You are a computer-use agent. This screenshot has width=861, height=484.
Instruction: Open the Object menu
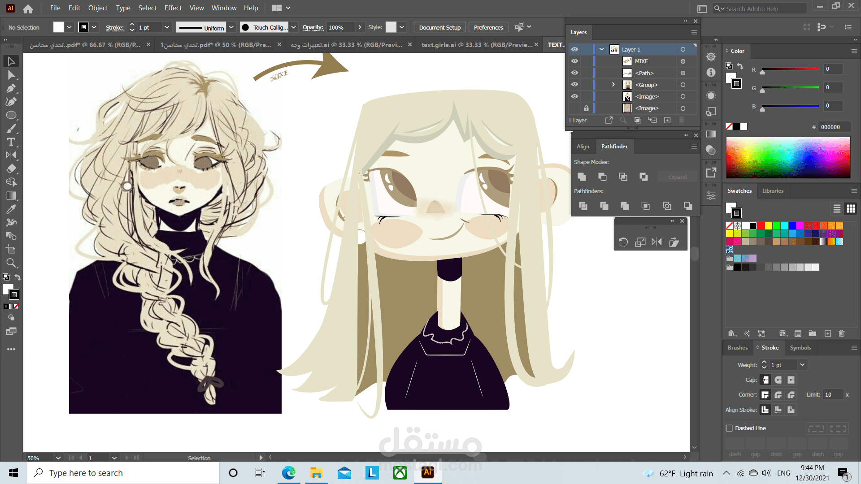[x=98, y=8]
